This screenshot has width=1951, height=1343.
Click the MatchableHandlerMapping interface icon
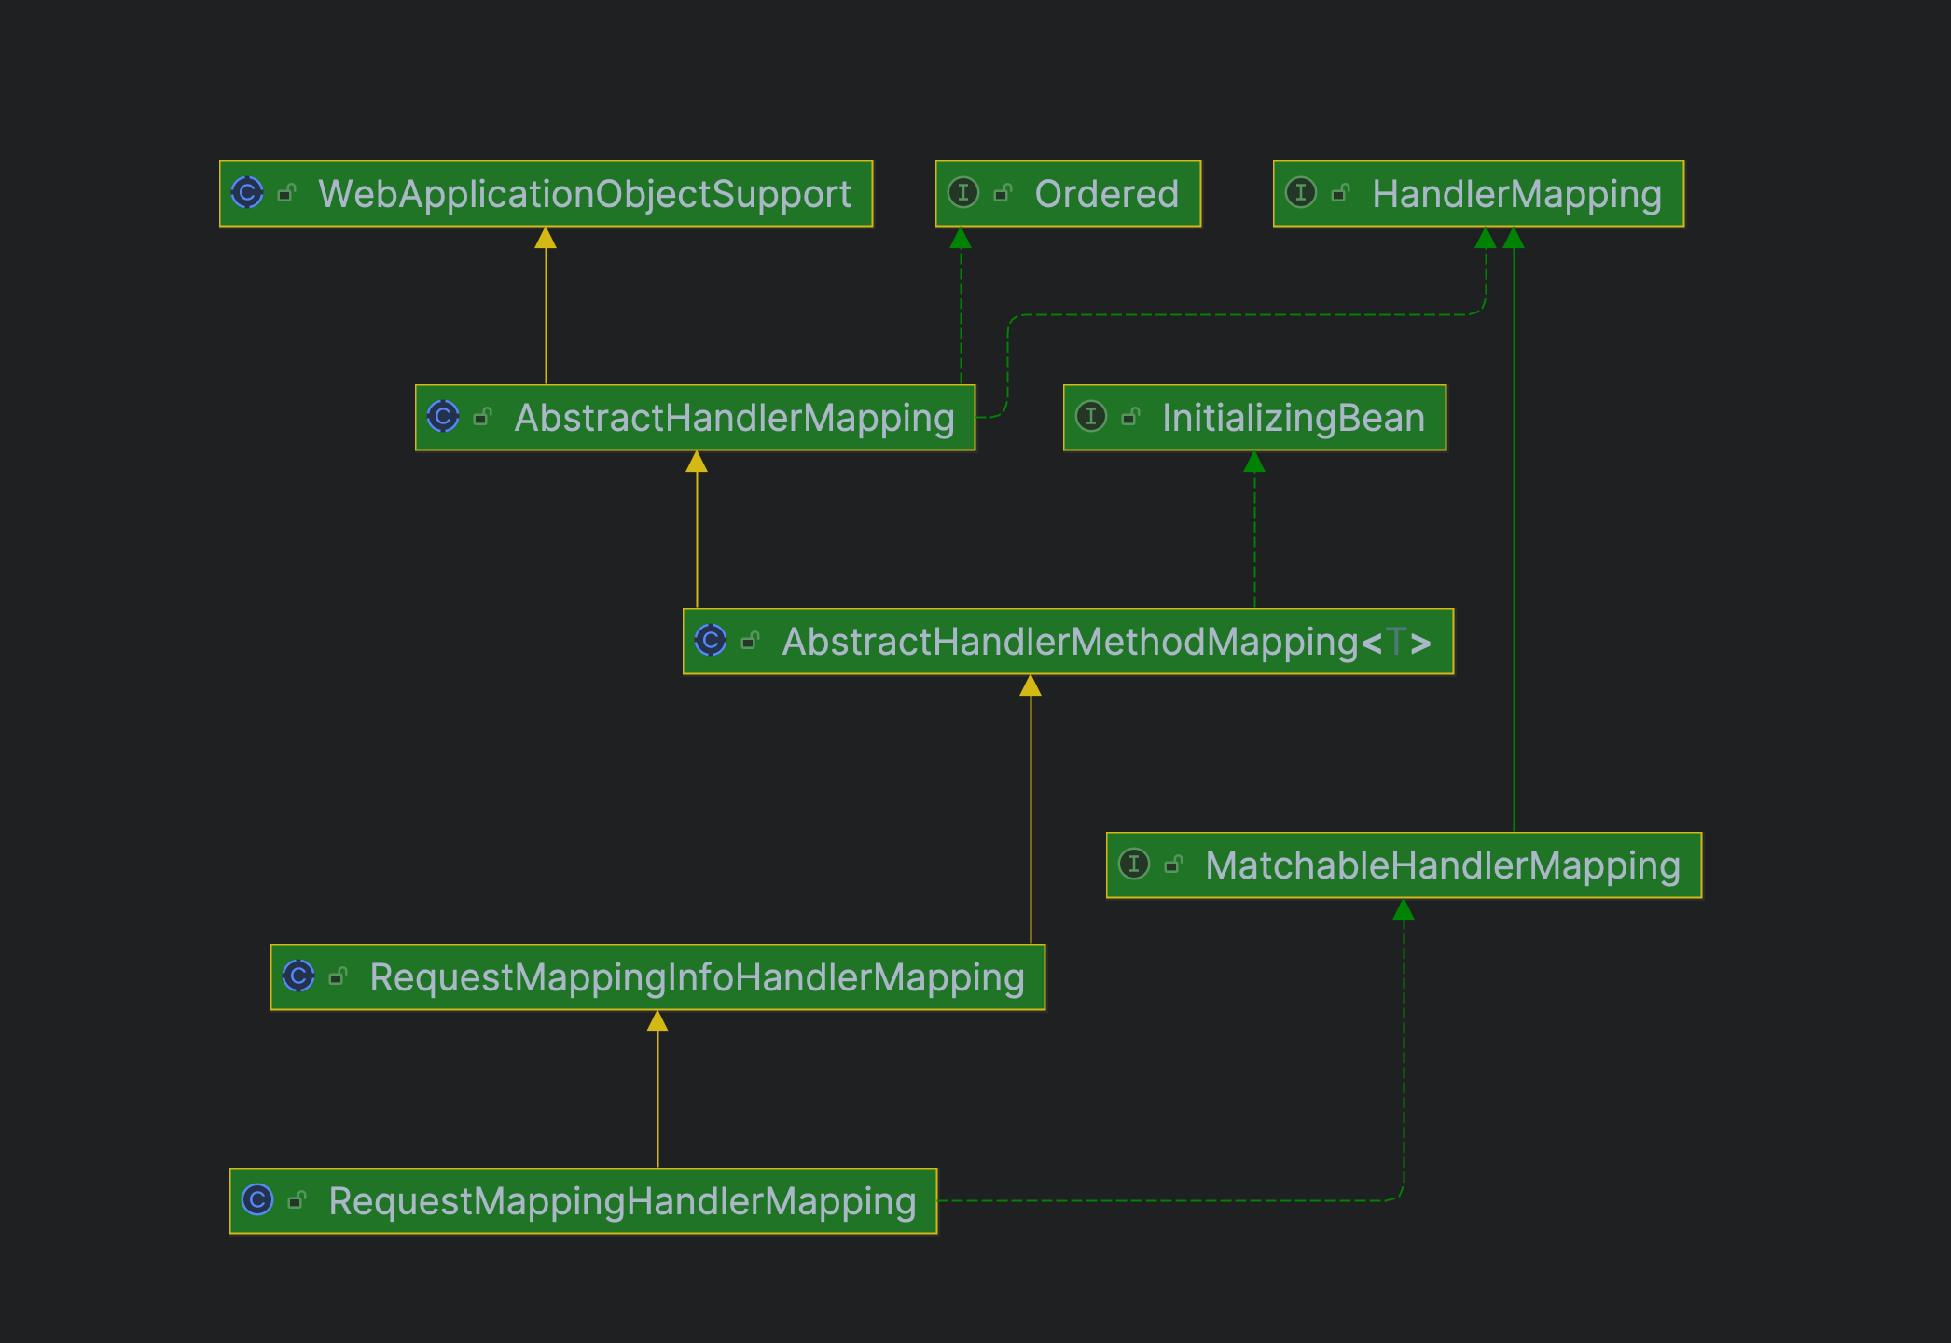(1133, 864)
